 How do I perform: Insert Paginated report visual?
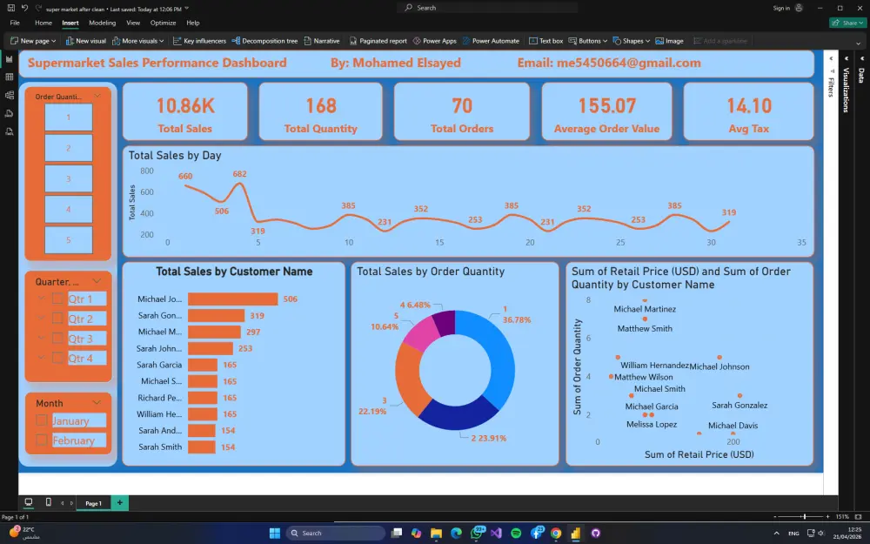[x=378, y=41]
